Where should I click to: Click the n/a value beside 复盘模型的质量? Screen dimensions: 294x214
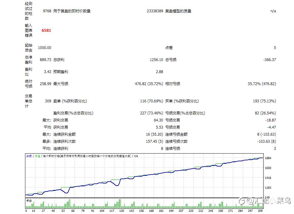(x=273, y=11)
